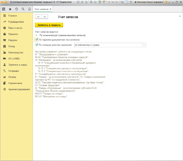
Task: Expand the arrow beside the info icon
Action: pos(169,2)
